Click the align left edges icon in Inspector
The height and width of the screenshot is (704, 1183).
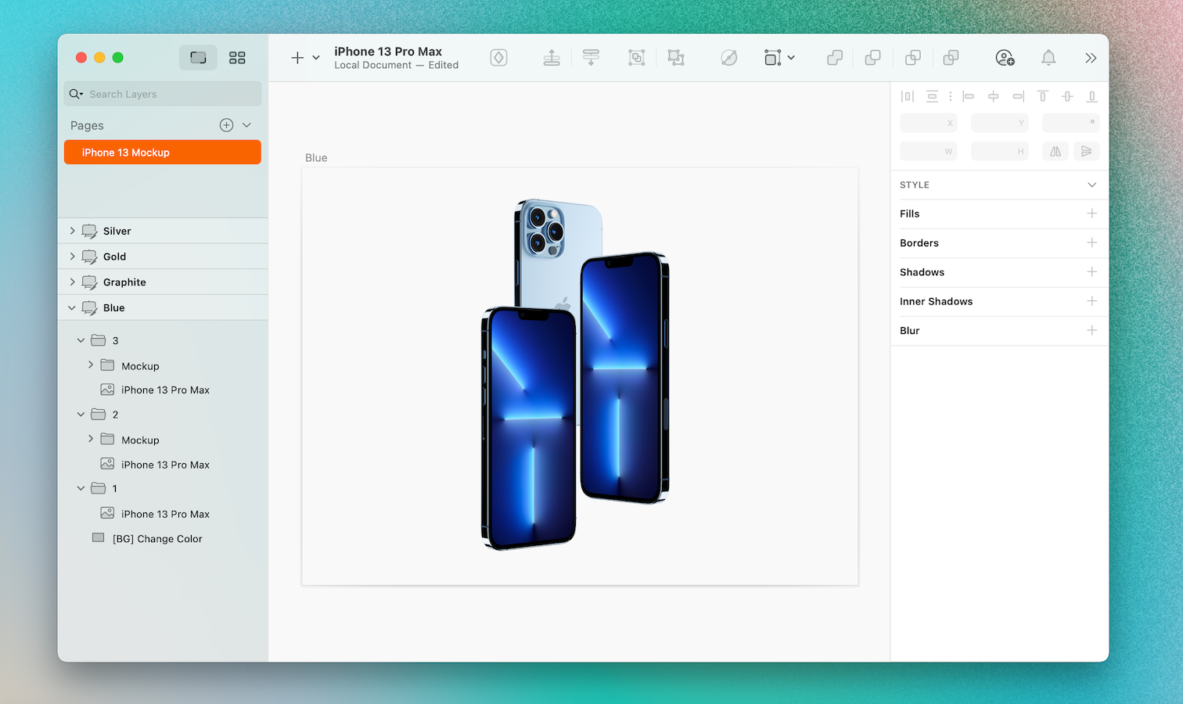point(969,96)
